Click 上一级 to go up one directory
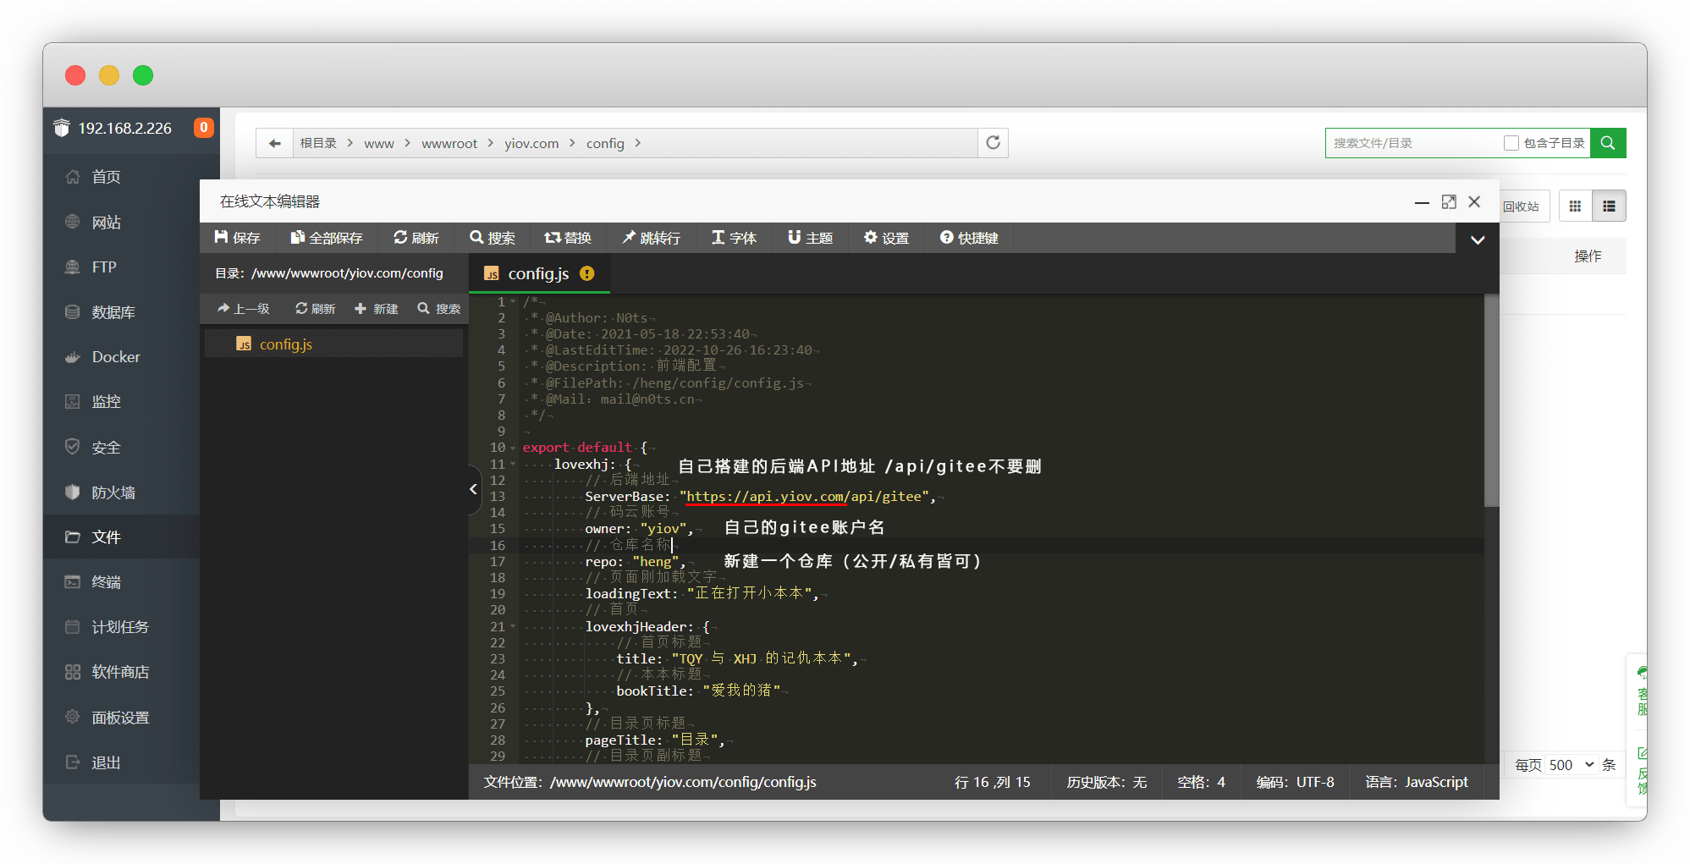1690x864 pixels. pos(244,309)
